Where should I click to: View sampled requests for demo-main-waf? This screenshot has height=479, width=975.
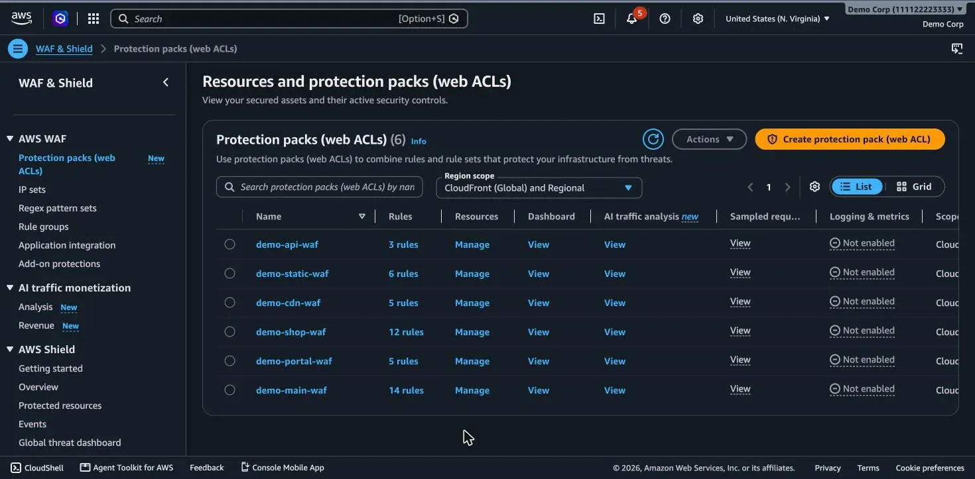click(x=740, y=389)
